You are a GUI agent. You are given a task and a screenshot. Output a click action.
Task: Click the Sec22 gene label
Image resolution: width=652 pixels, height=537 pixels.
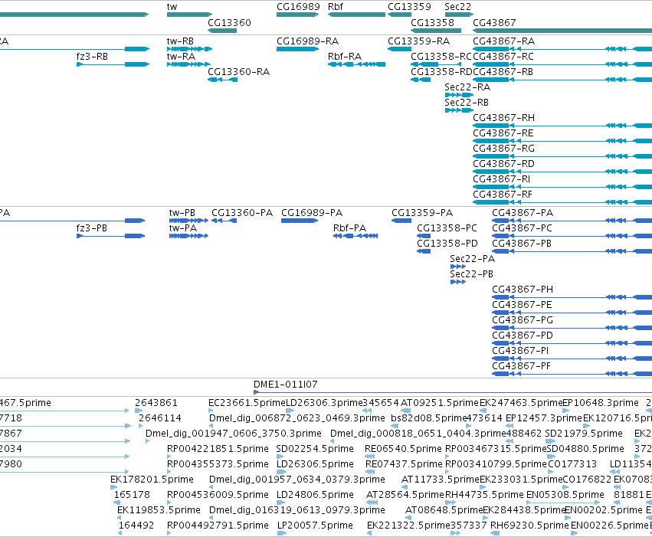click(x=458, y=7)
